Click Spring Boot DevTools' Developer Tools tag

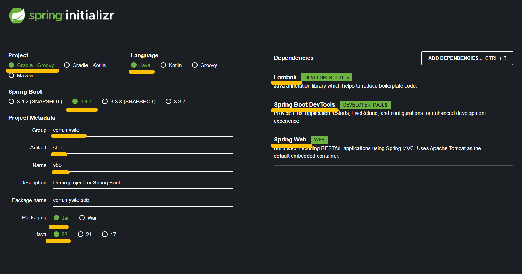coord(365,105)
